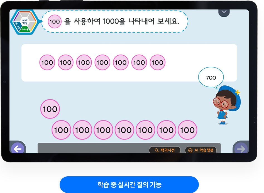Click the chat icon on AI 학습챗봇
Image resolution: width=264 pixels, height=193 pixels.
coord(190,150)
